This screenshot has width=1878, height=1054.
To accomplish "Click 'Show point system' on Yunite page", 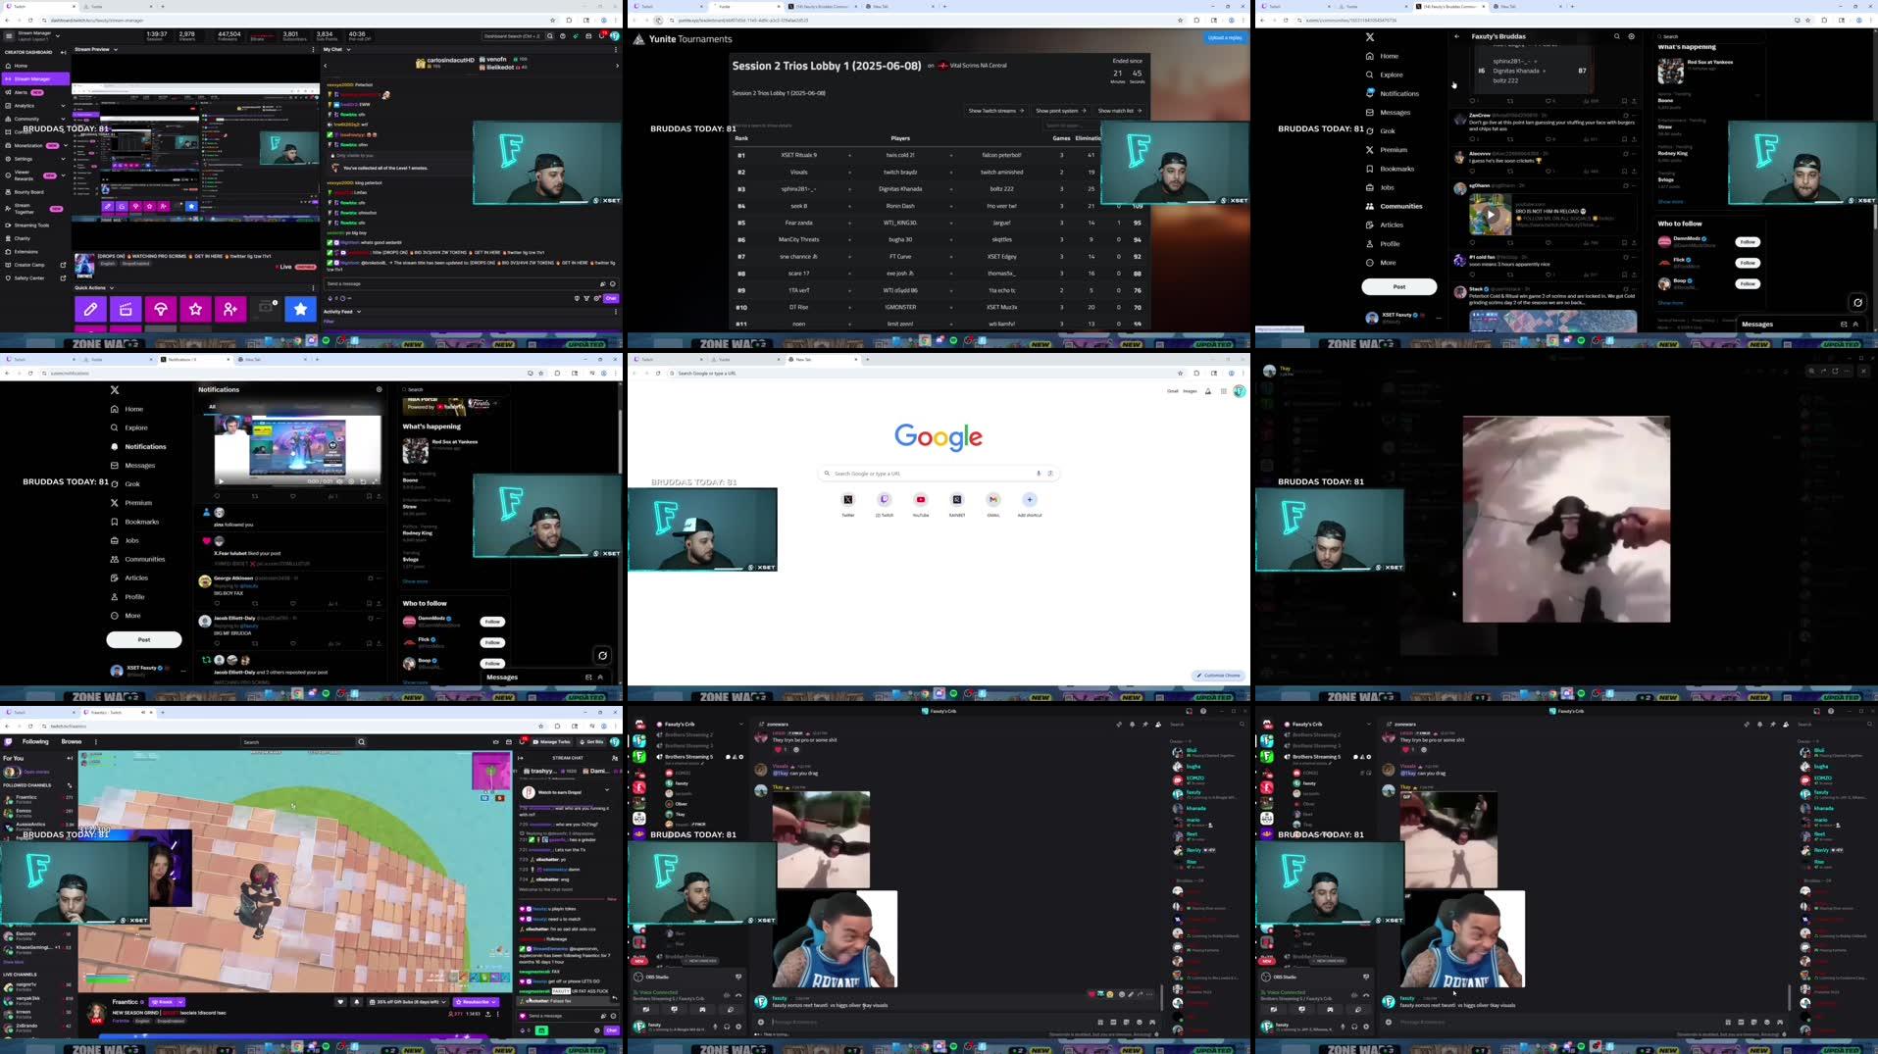I will point(1060,111).
